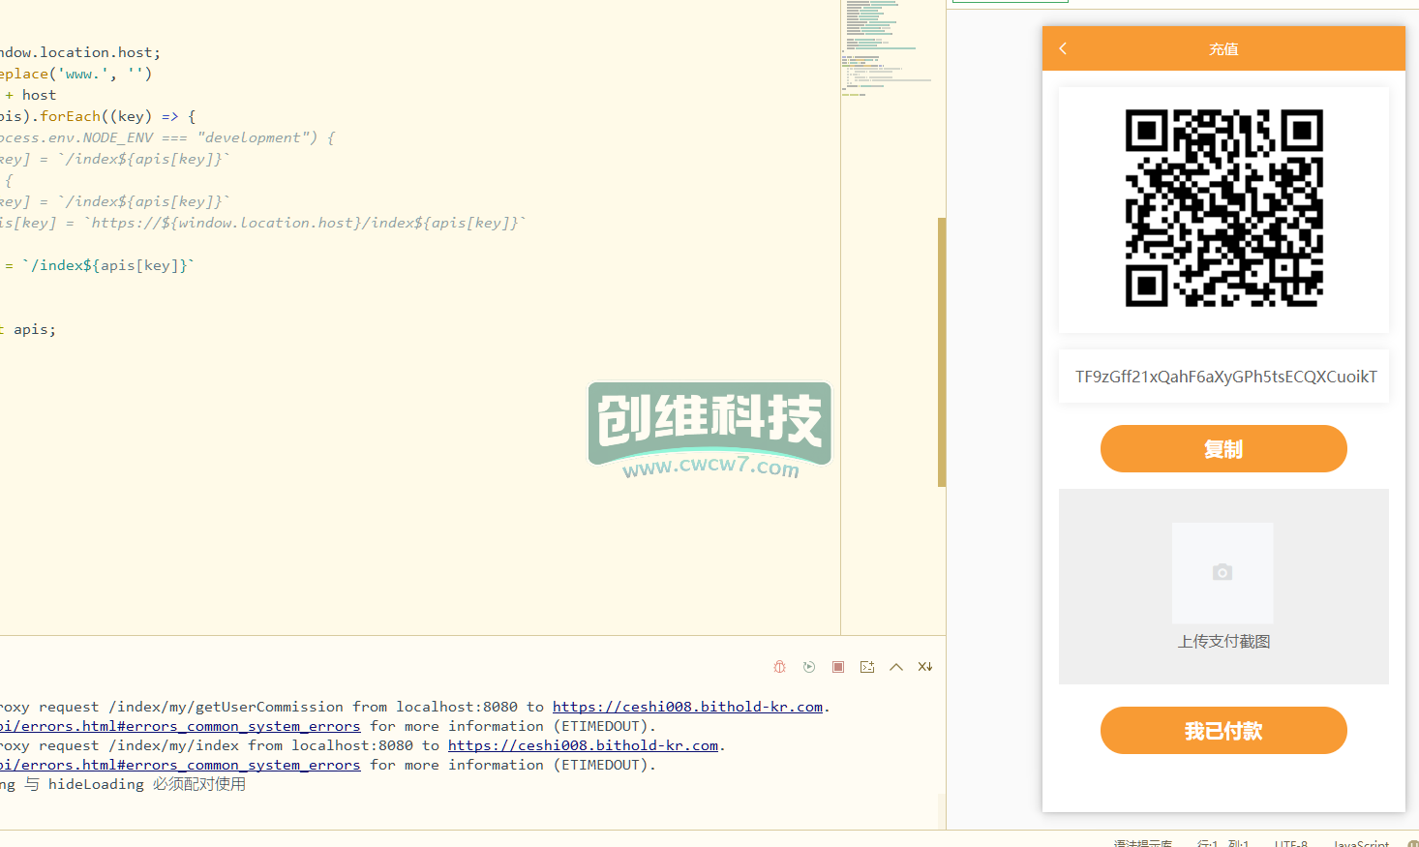The height and width of the screenshot is (847, 1419).
Task: Click the NODE_ENV === "development" code line
Action: pyautogui.click(x=167, y=137)
